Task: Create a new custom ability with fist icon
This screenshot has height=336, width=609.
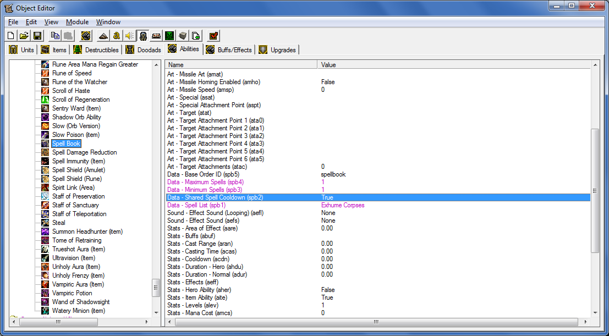Action: [86, 36]
